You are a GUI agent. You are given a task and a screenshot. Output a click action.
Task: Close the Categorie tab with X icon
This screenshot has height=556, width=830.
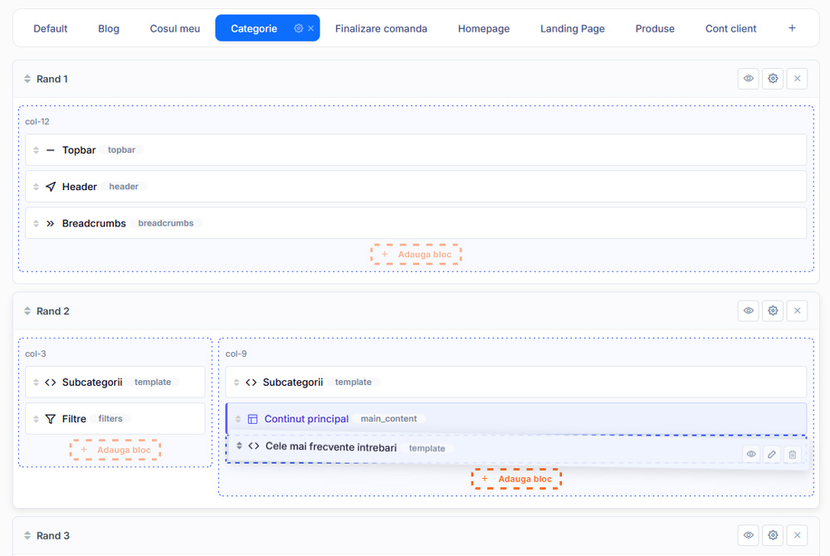tap(310, 28)
